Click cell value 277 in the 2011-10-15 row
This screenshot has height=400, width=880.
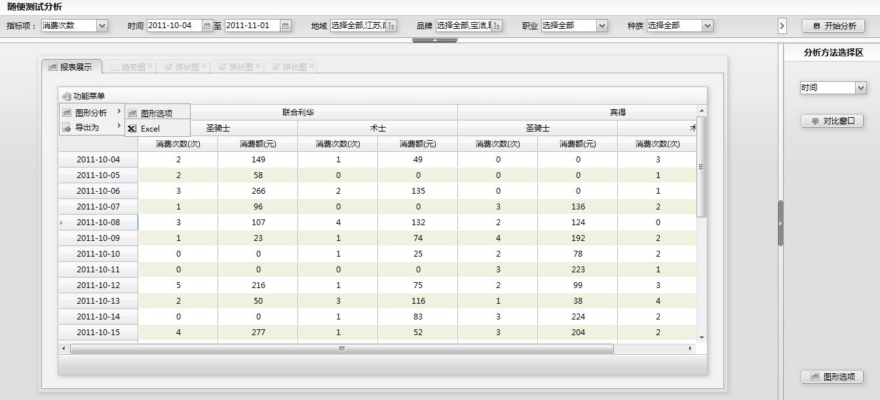click(x=258, y=332)
